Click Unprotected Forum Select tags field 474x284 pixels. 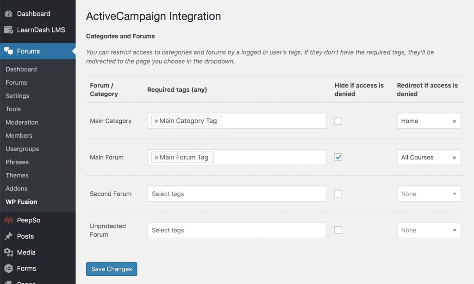pyautogui.click(x=237, y=230)
